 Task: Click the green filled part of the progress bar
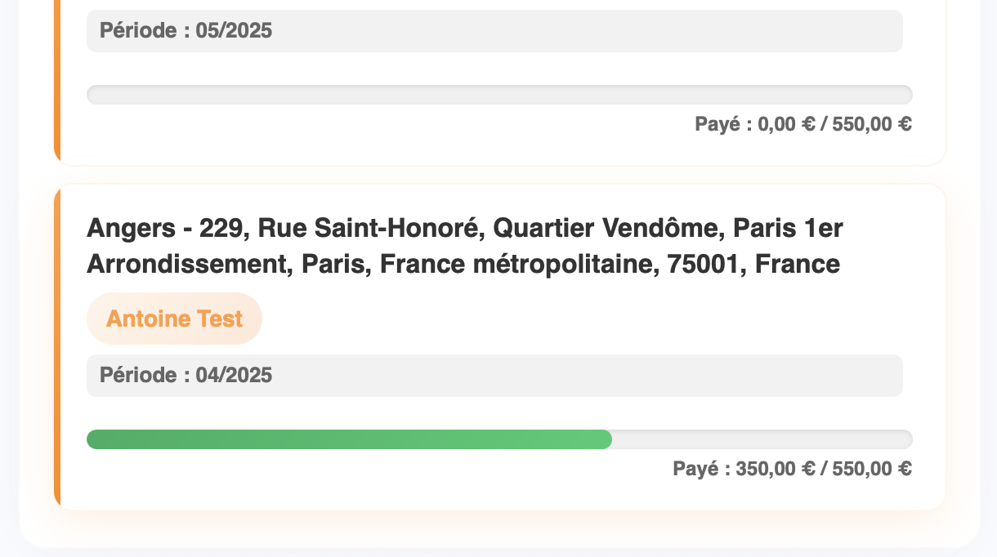click(349, 439)
